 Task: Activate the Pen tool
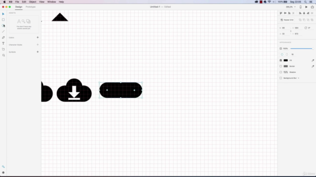tap(3, 37)
